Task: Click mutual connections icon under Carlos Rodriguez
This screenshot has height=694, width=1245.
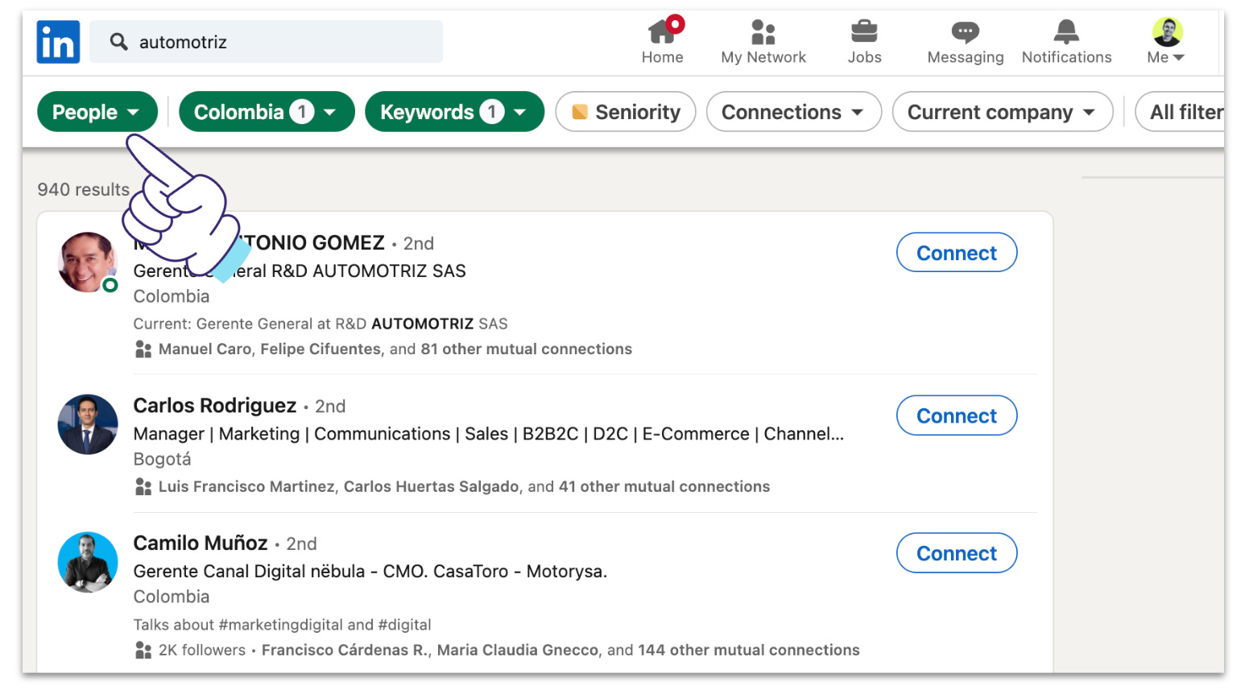Action: (143, 487)
